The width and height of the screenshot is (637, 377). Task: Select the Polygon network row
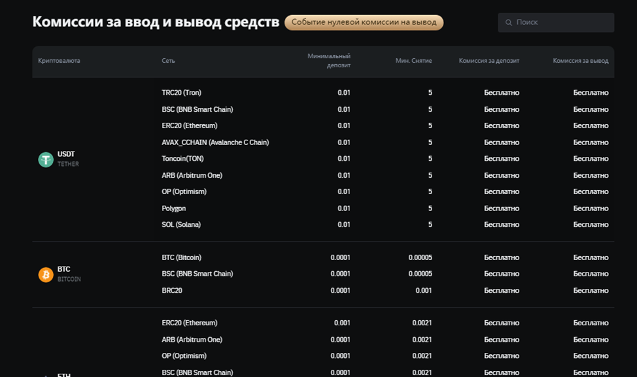(174, 208)
